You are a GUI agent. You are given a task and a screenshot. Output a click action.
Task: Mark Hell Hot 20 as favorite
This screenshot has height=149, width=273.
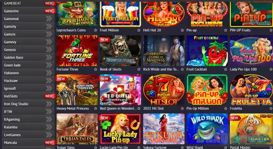(182, 30)
